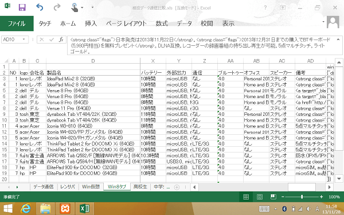Open the データ通信 sheet tab
This screenshot has height=215, width=344.
pos(44,187)
